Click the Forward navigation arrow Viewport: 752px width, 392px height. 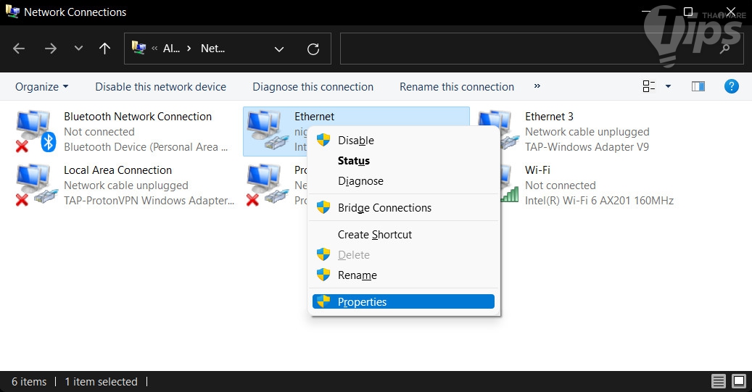pyautogui.click(x=50, y=49)
